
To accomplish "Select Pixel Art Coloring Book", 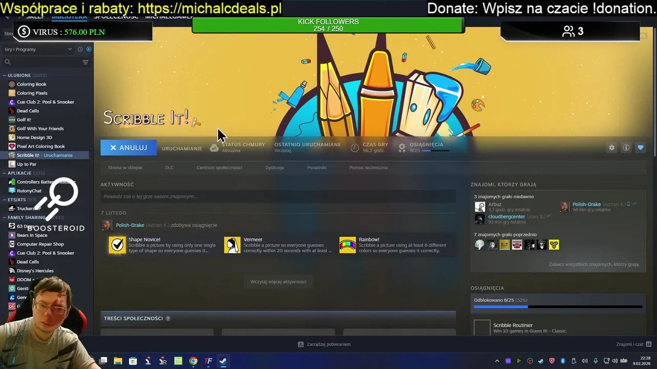I will (x=41, y=147).
